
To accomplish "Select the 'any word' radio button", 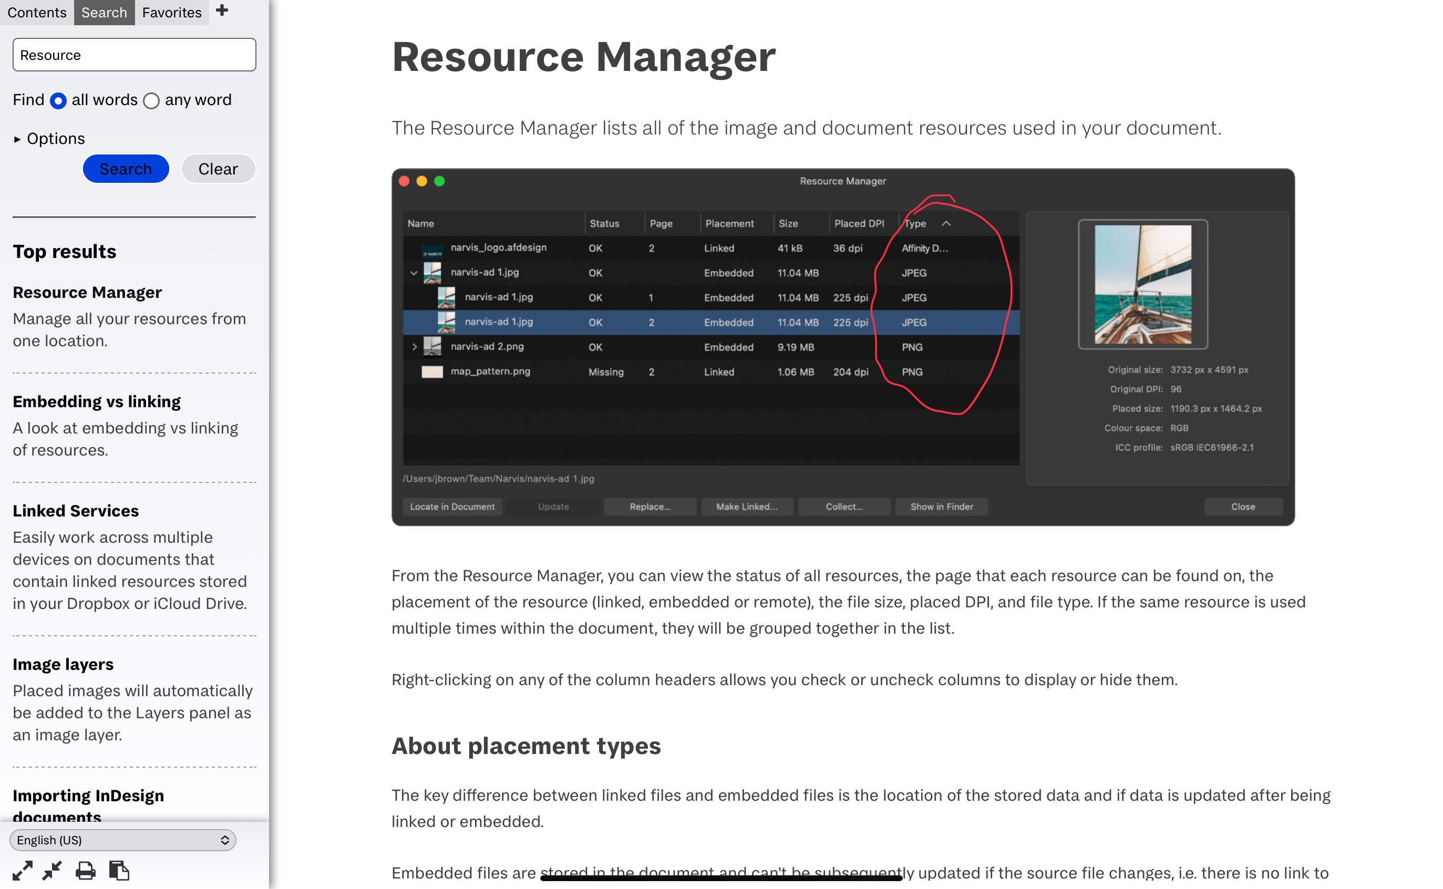I will click(x=151, y=101).
